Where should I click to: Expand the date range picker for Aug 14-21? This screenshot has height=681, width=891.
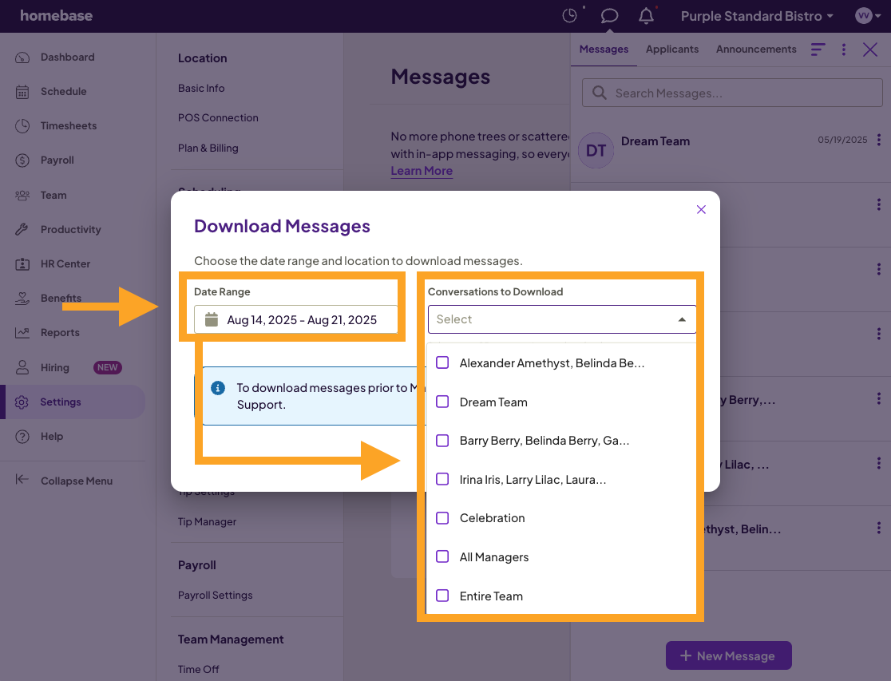(x=295, y=320)
